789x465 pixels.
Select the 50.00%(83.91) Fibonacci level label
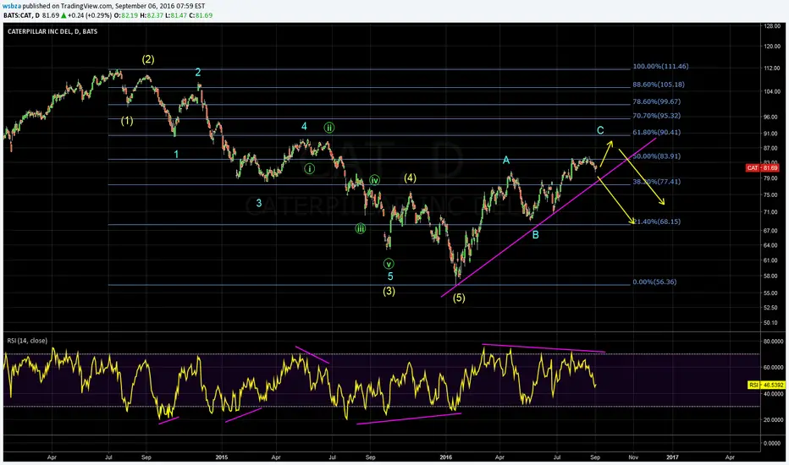tap(657, 156)
